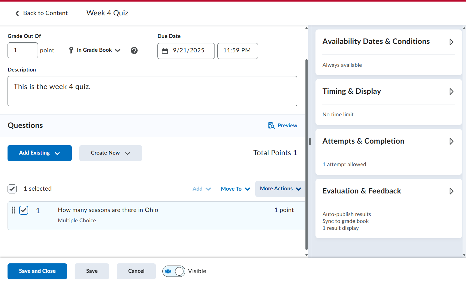Grab the drag handle for question 1
Image resolution: width=466 pixels, height=285 pixels.
pyautogui.click(x=13, y=210)
